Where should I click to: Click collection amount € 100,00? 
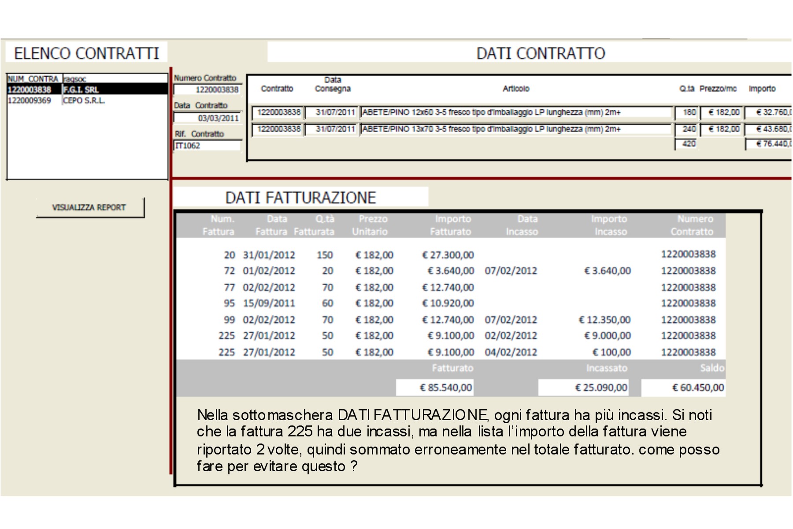point(612,352)
